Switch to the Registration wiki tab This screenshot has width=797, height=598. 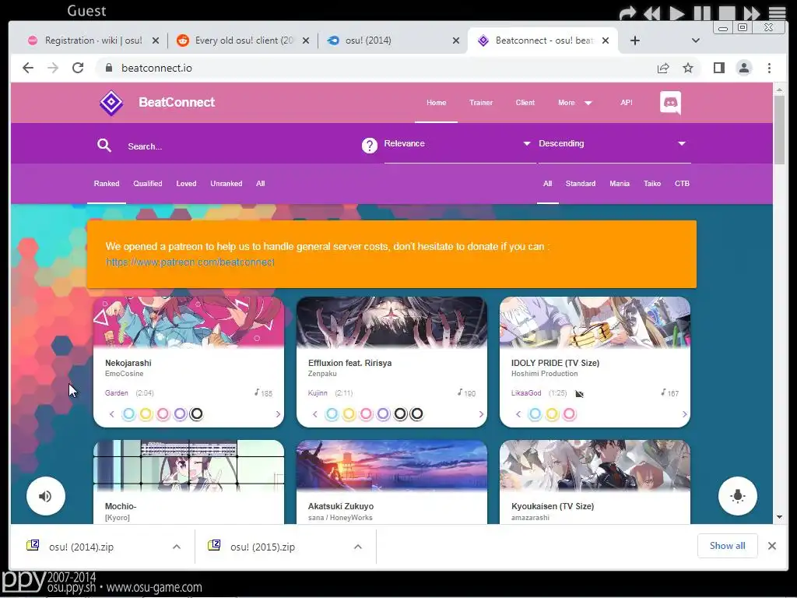point(93,40)
